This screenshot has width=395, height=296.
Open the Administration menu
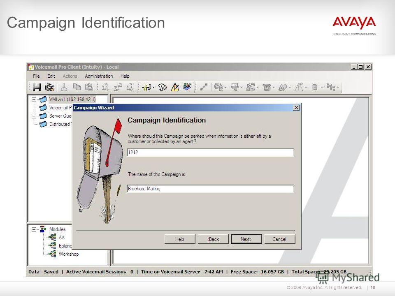click(x=99, y=76)
